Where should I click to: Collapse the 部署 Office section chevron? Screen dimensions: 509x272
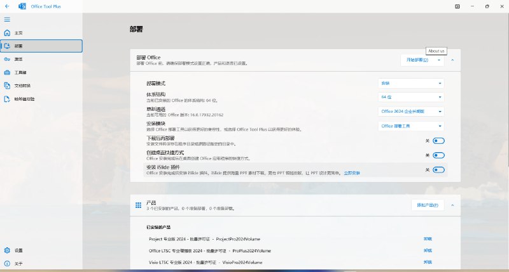tap(452, 60)
